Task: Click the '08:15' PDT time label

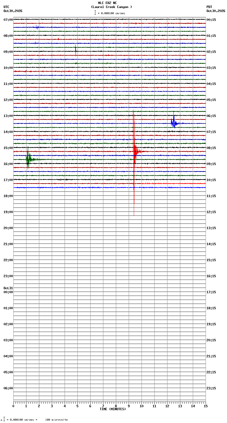Action: click(211, 148)
